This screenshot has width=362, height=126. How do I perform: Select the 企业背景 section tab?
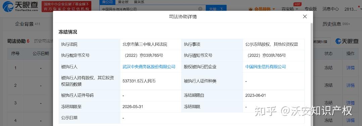(28, 24)
